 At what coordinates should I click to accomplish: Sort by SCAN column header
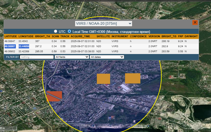pos(55,36)
